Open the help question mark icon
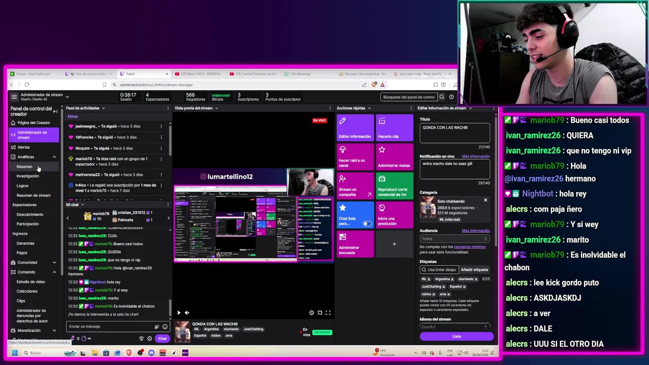 451,97
